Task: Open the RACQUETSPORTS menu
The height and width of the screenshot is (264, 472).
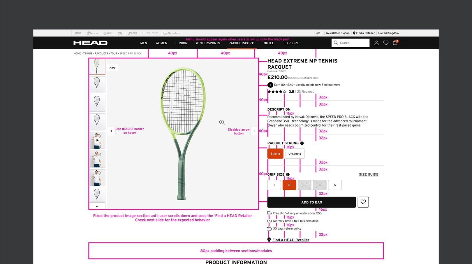Action: [242, 43]
